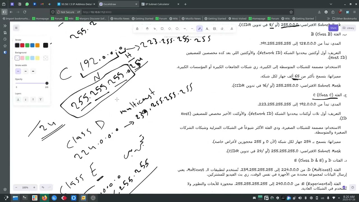Screen dimensions: 359x202
Task: Select the light blue background swatch
Action: point(32,58)
